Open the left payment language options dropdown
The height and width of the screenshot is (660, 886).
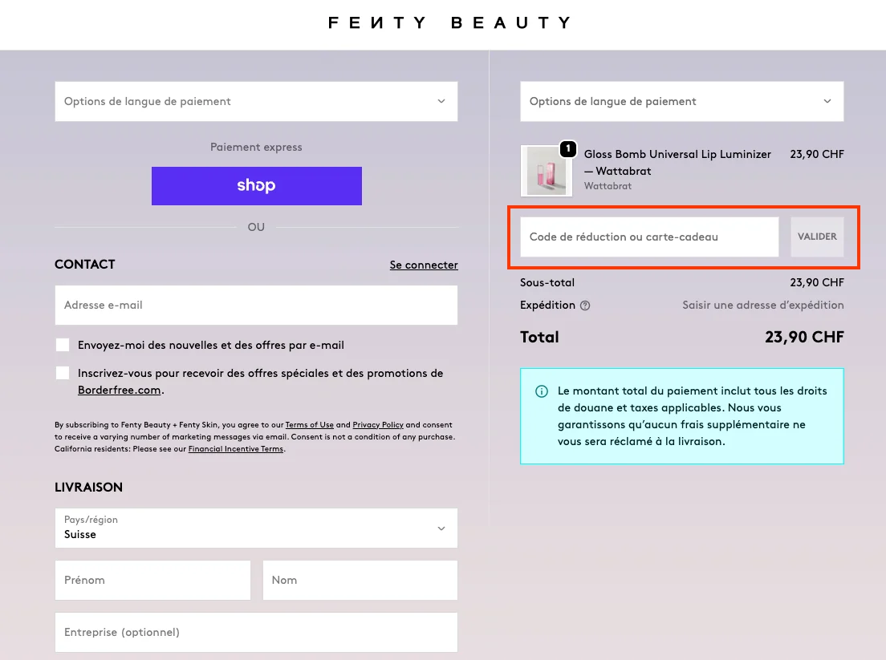click(256, 101)
